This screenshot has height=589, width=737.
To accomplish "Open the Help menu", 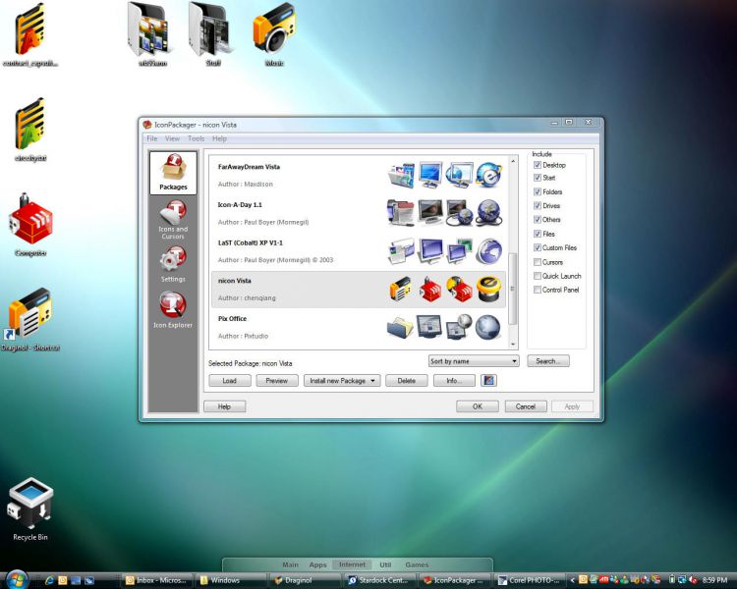I will coord(219,138).
